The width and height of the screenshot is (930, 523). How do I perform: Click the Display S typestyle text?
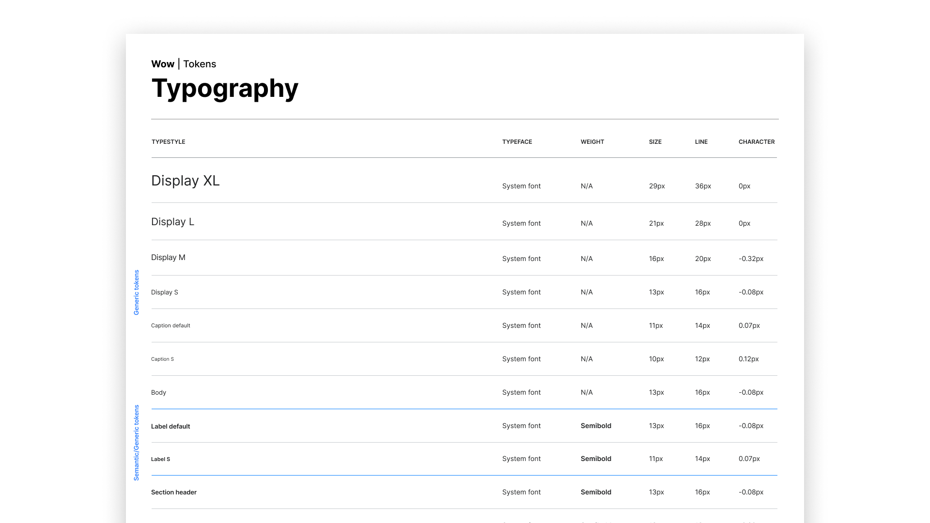[x=164, y=292]
